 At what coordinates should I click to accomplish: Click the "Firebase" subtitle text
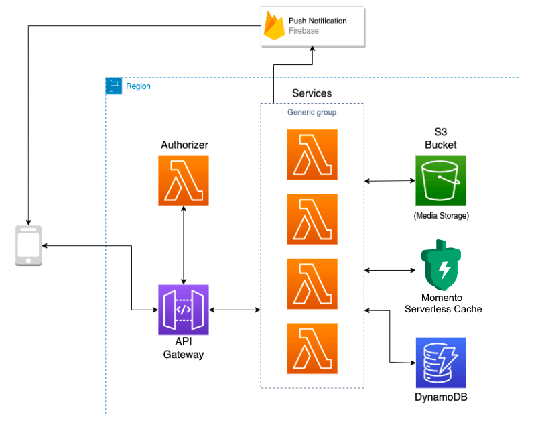(x=304, y=31)
